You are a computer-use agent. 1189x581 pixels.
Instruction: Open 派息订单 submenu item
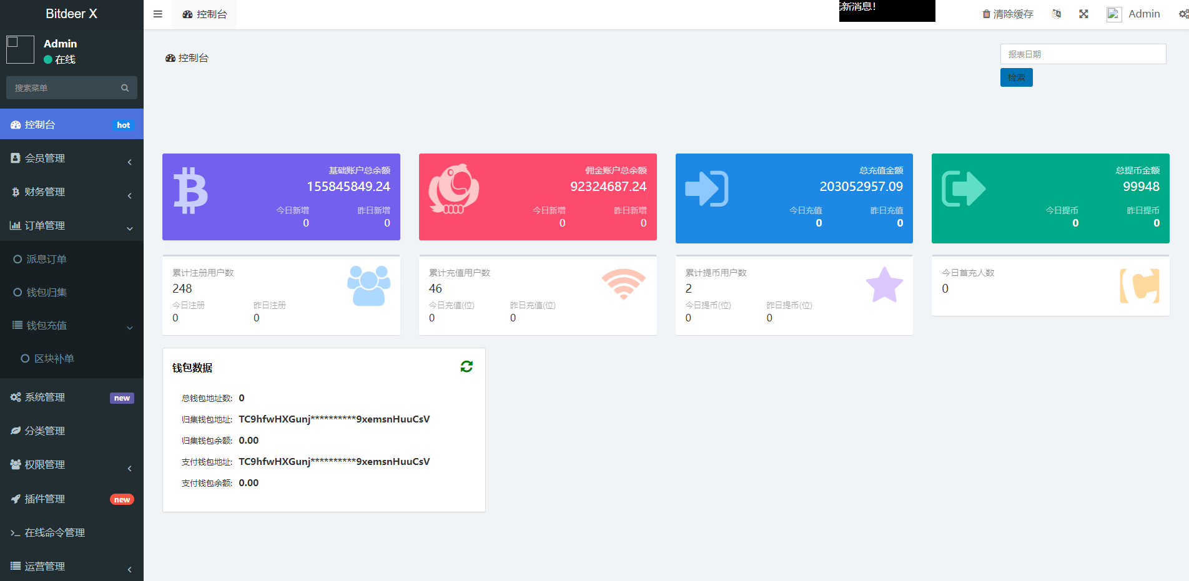(x=72, y=259)
